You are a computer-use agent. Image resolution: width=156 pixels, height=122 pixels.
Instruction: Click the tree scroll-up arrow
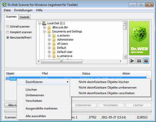pos(125,23)
